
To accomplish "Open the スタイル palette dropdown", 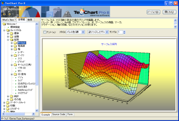I will pyautogui.click(x=83, y=32).
